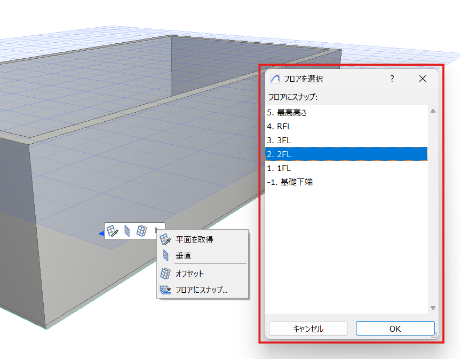Select the highlighted 2. 2FL row
Image resolution: width=460 pixels, height=359 pixels.
point(346,154)
